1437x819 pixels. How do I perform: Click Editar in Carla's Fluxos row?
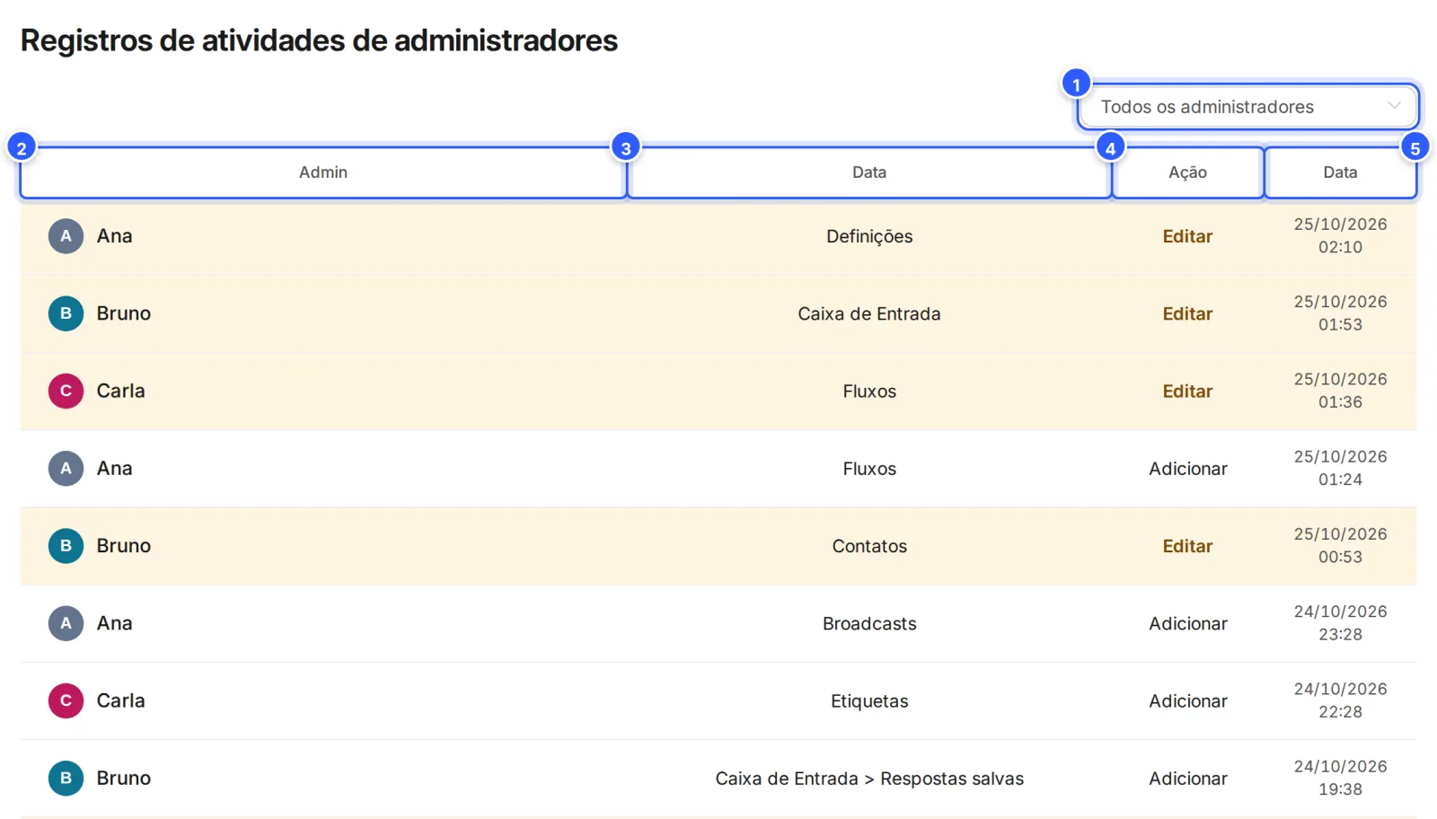[1187, 391]
